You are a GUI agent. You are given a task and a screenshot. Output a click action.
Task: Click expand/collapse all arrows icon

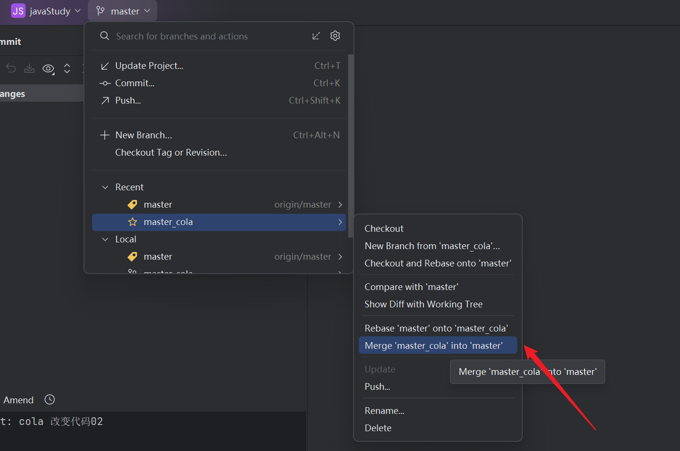click(x=67, y=68)
